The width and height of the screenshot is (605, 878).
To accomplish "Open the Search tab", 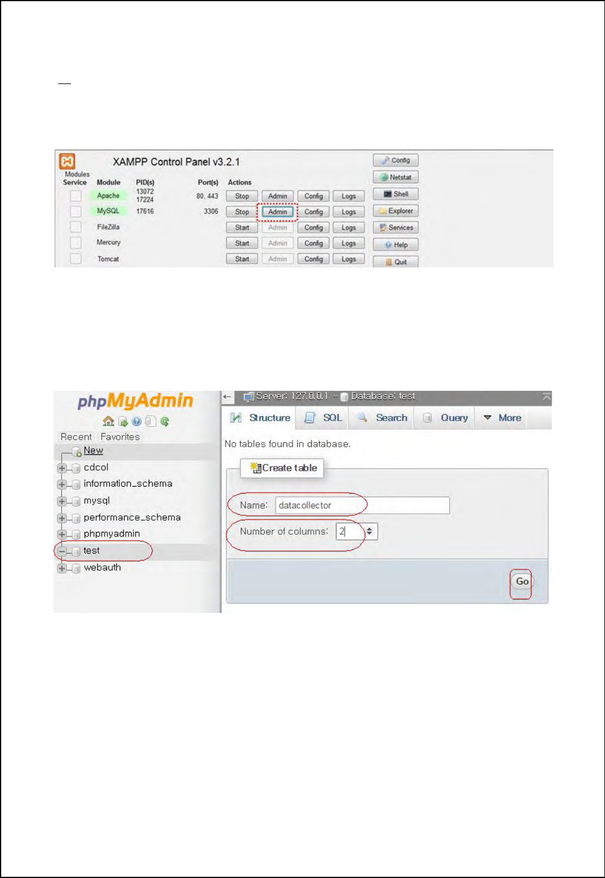I will coord(382,418).
